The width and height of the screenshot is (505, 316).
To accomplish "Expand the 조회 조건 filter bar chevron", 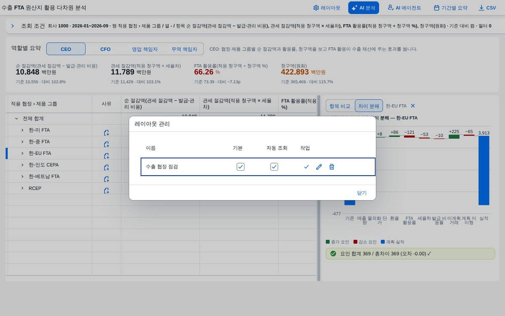I will coord(13,26).
